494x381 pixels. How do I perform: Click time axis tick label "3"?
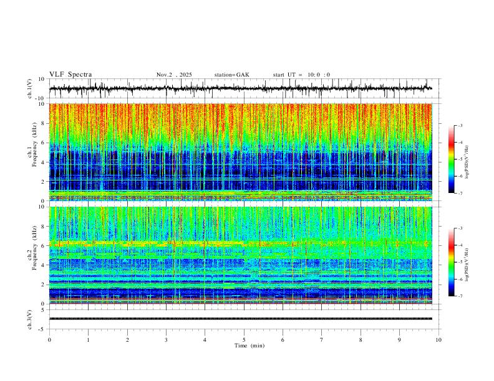(x=166, y=340)
